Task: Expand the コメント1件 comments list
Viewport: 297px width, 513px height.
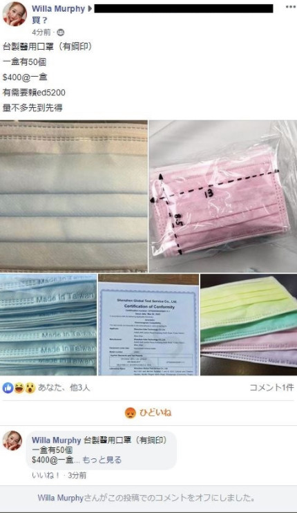Action: (x=272, y=387)
